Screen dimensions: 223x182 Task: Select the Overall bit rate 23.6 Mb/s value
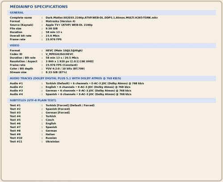coord(53,36)
